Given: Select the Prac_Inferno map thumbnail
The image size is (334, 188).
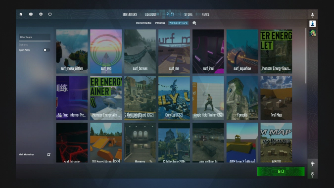Looking at the screenshot, I should tap(72, 98).
